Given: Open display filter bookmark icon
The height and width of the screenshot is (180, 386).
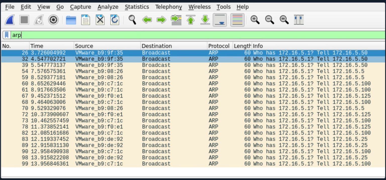Looking at the screenshot, I should (7, 35).
